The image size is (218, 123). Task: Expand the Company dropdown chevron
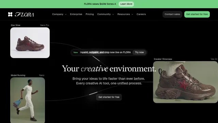[66, 14]
